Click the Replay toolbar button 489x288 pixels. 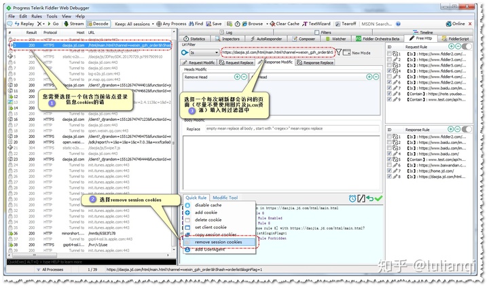tap(24, 24)
